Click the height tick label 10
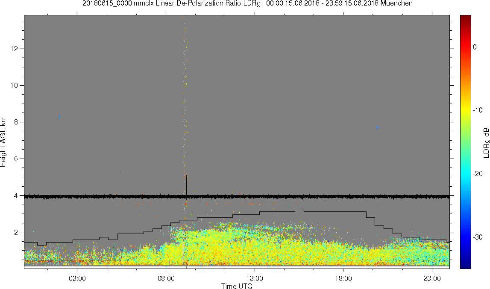 click(14, 85)
